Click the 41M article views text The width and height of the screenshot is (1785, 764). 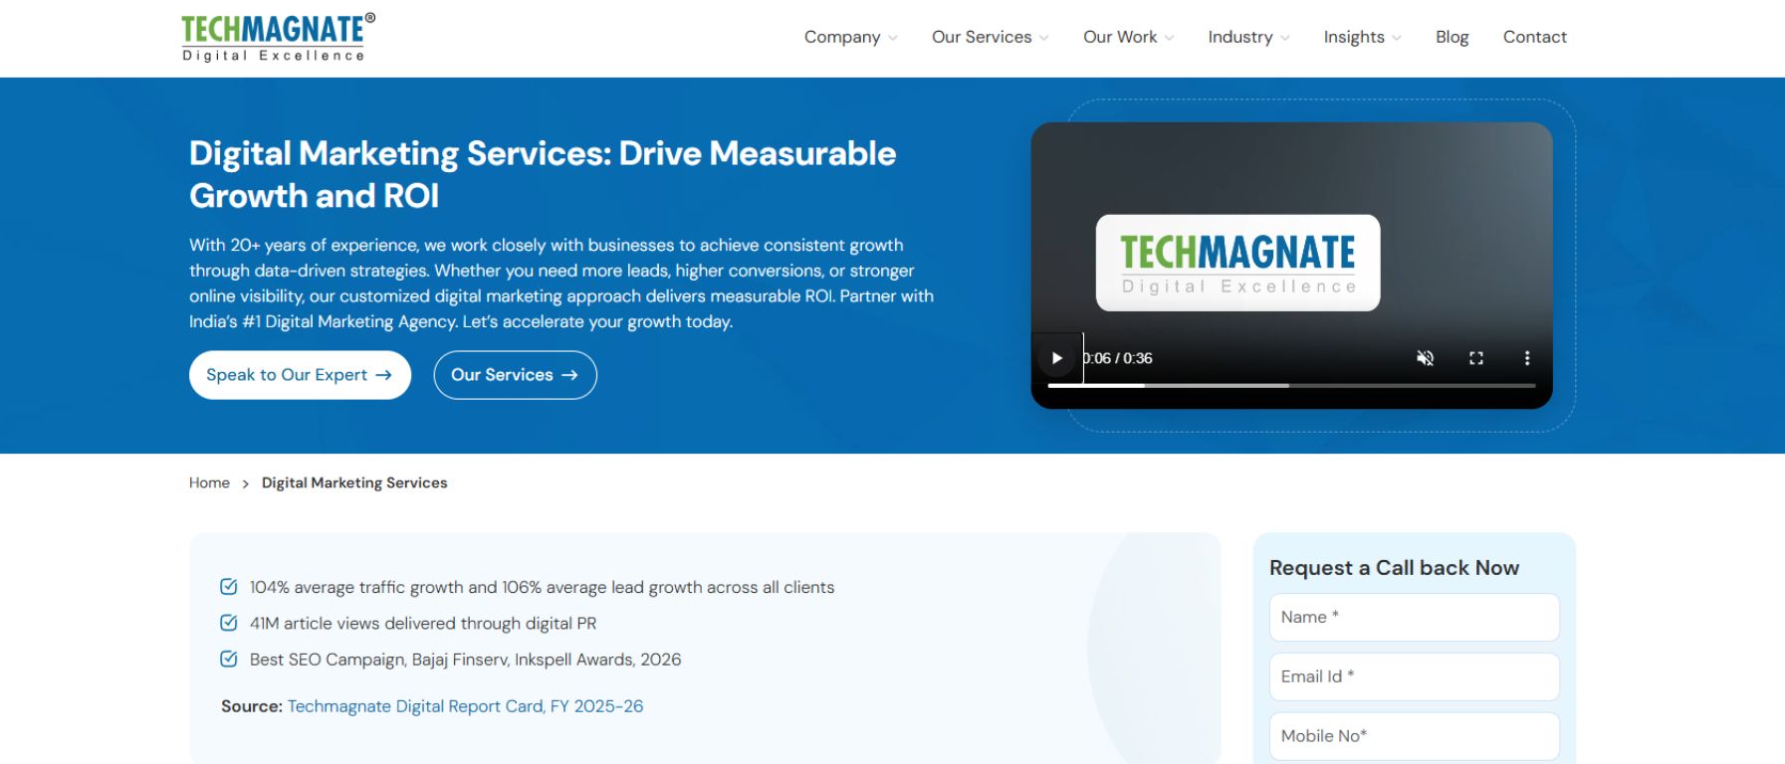[423, 624]
